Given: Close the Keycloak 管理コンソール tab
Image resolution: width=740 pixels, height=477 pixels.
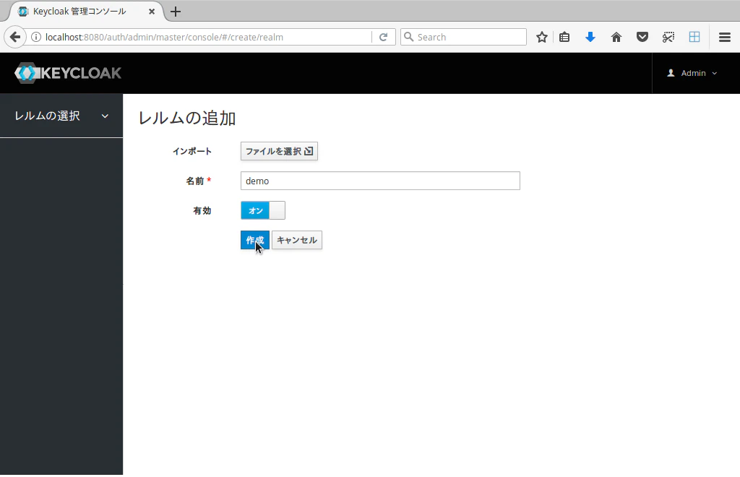Looking at the screenshot, I should point(152,12).
